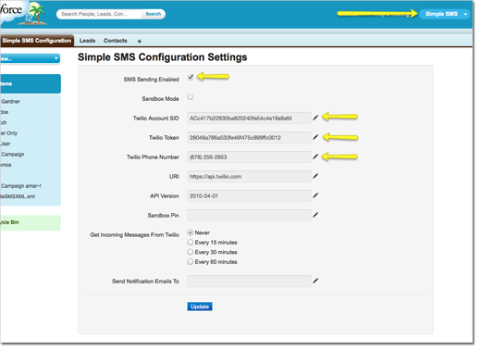
Task: Open the Campaign recent item
Action: 12,154
